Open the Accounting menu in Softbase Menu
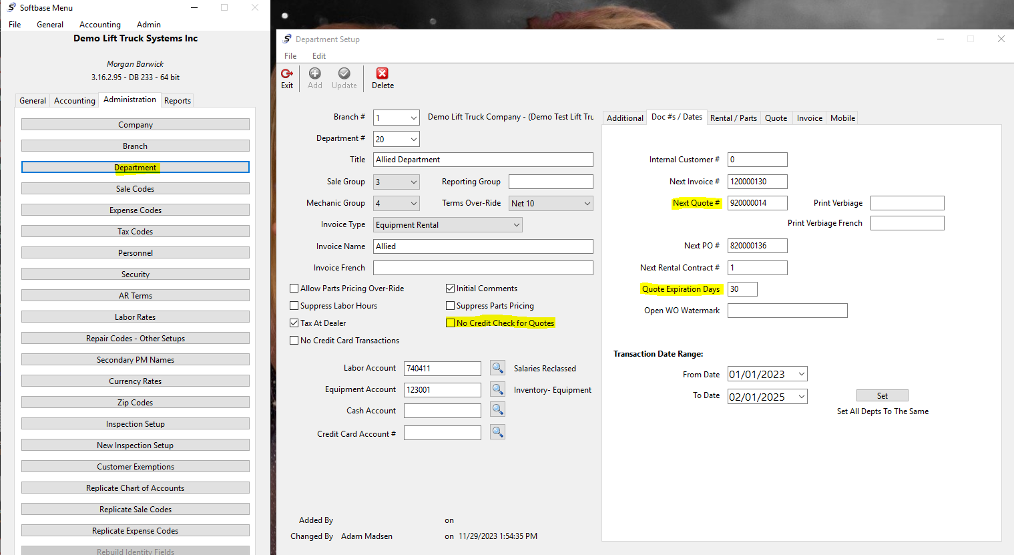Image resolution: width=1014 pixels, height=555 pixels. (100, 25)
